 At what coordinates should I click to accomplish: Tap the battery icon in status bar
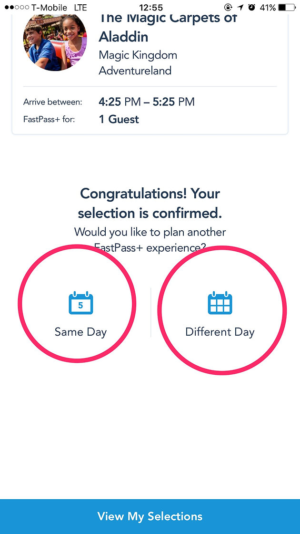[x=287, y=7]
